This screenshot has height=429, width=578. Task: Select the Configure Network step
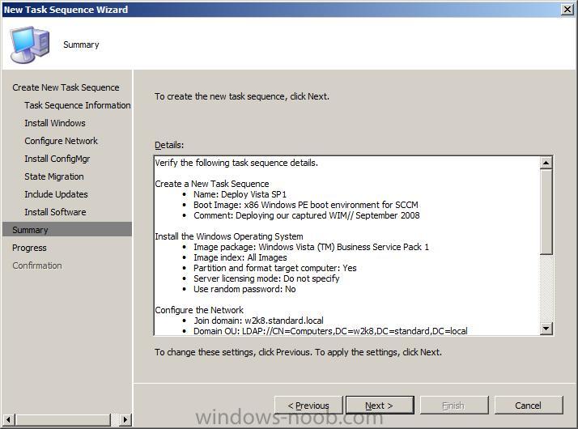[62, 141]
